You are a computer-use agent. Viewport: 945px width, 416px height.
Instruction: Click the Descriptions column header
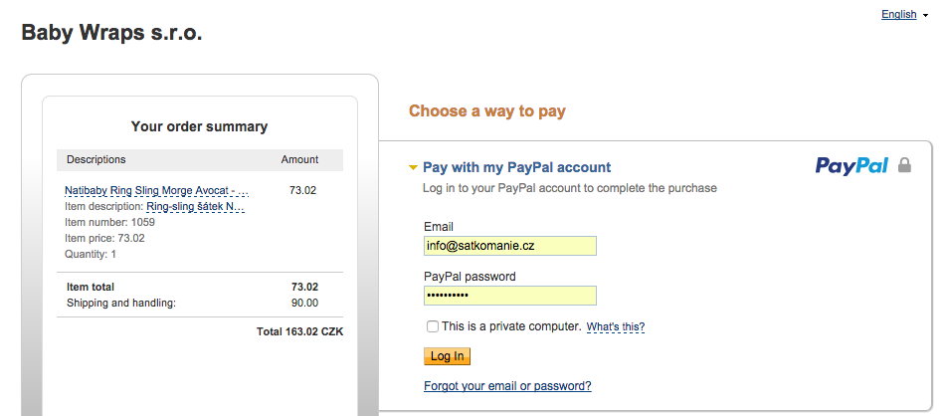click(96, 159)
